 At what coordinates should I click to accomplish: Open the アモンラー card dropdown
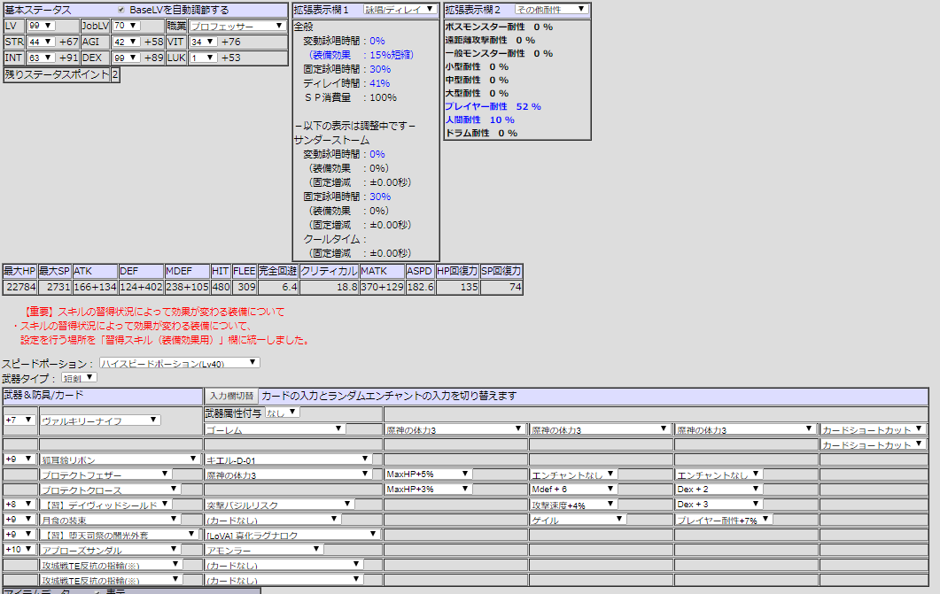[x=263, y=549]
